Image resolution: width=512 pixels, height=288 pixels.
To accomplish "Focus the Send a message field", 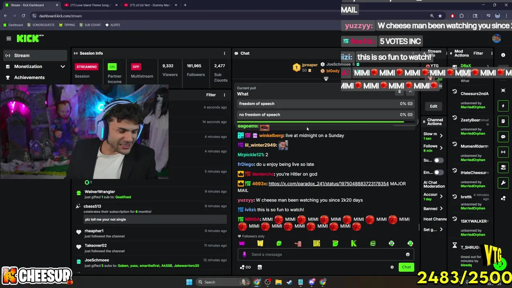I will click(x=326, y=254).
